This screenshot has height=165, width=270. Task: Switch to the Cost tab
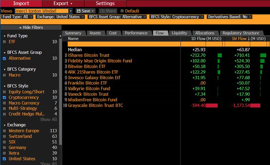pyautogui.click(x=113, y=33)
